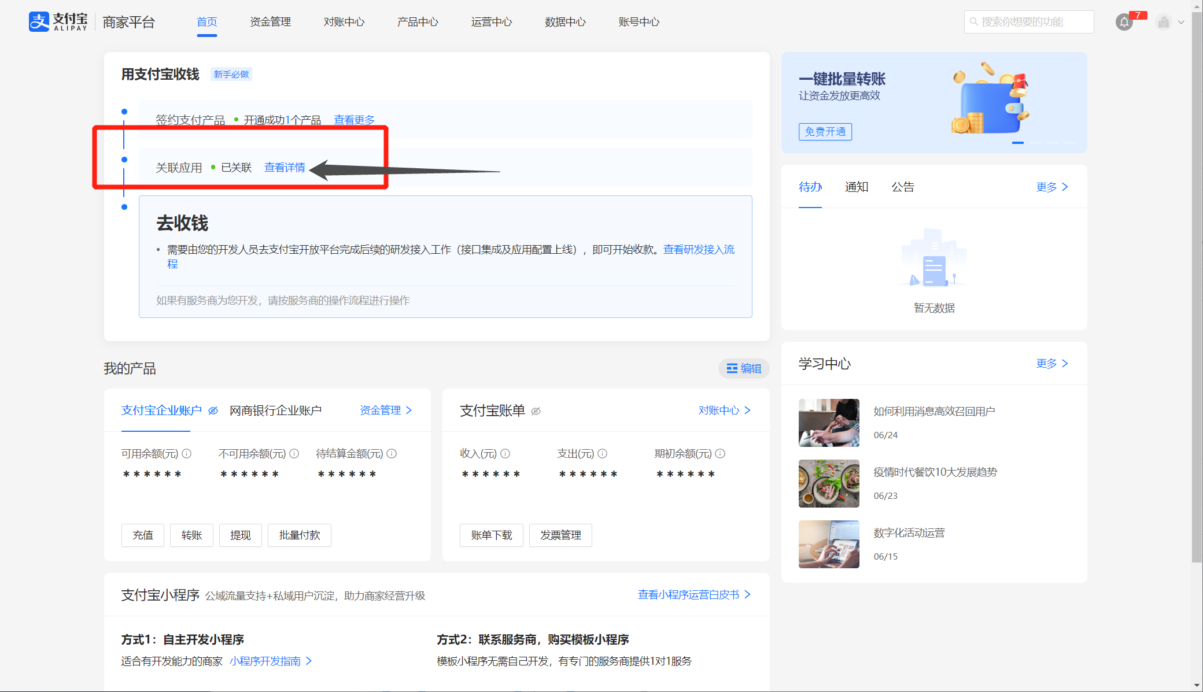Select 网商银行企业账户 tab
Image resolution: width=1203 pixels, height=692 pixels.
[x=275, y=410]
